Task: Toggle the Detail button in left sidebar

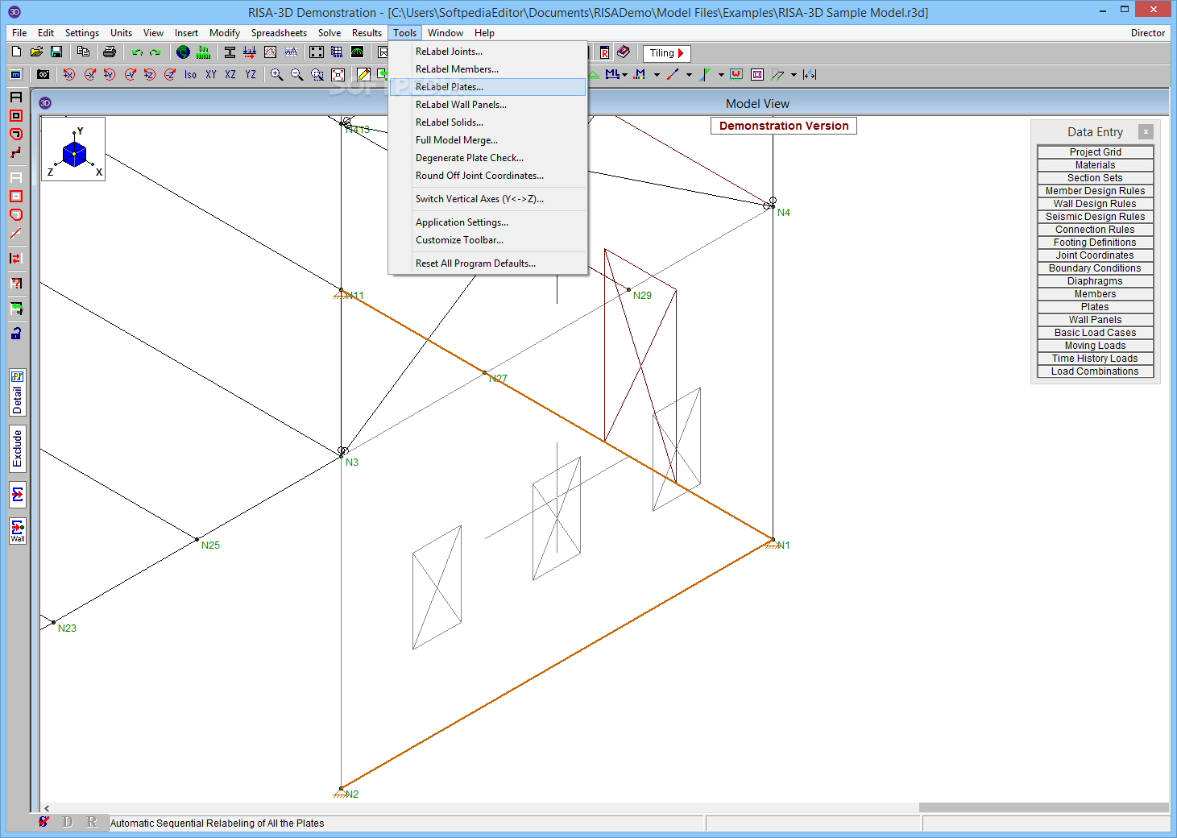Action: (x=18, y=392)
